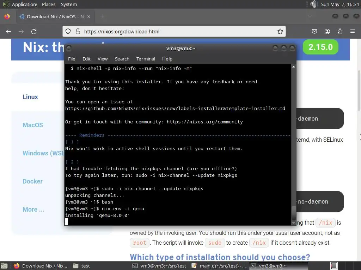
Task: Click 'Which type of installation' heading
Action: (x=220, y=257)
